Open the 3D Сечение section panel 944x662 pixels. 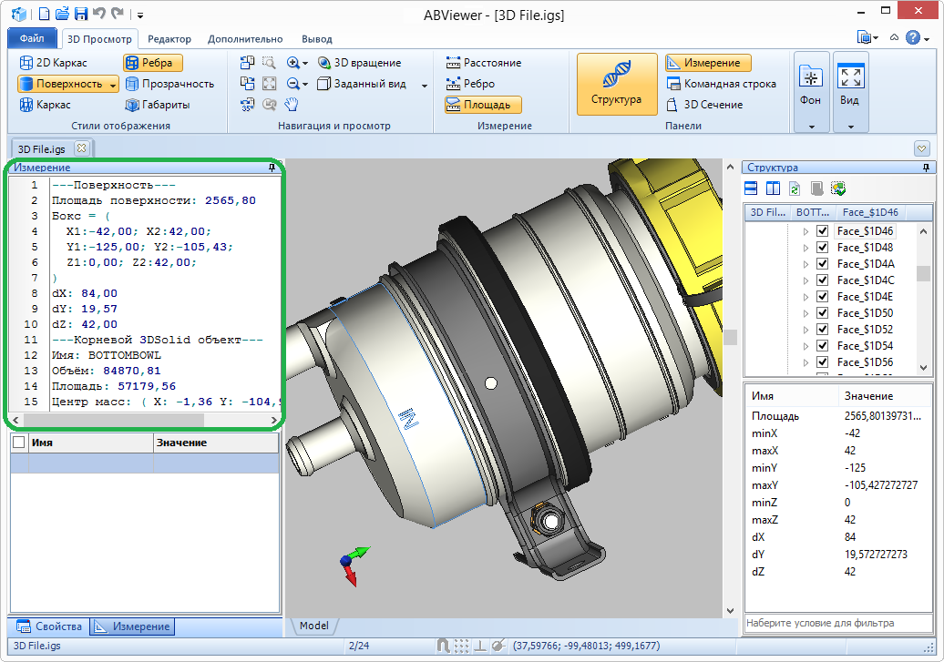703,105
